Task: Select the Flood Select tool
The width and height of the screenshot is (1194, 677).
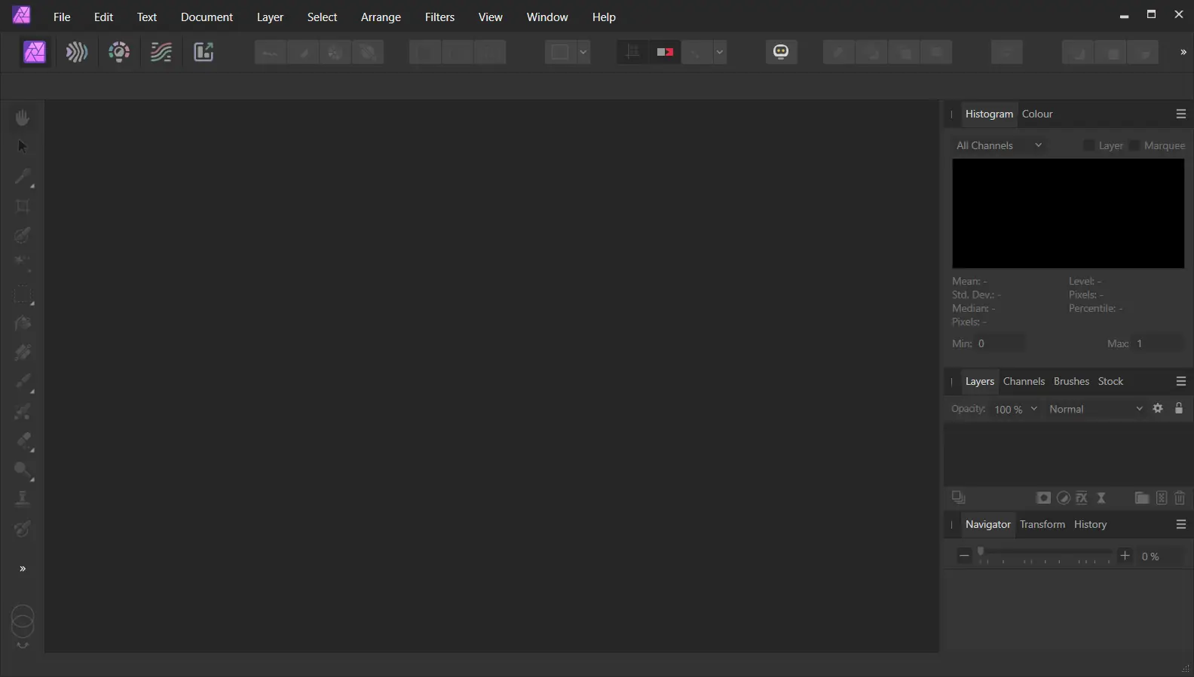Action: click(23, 264)
